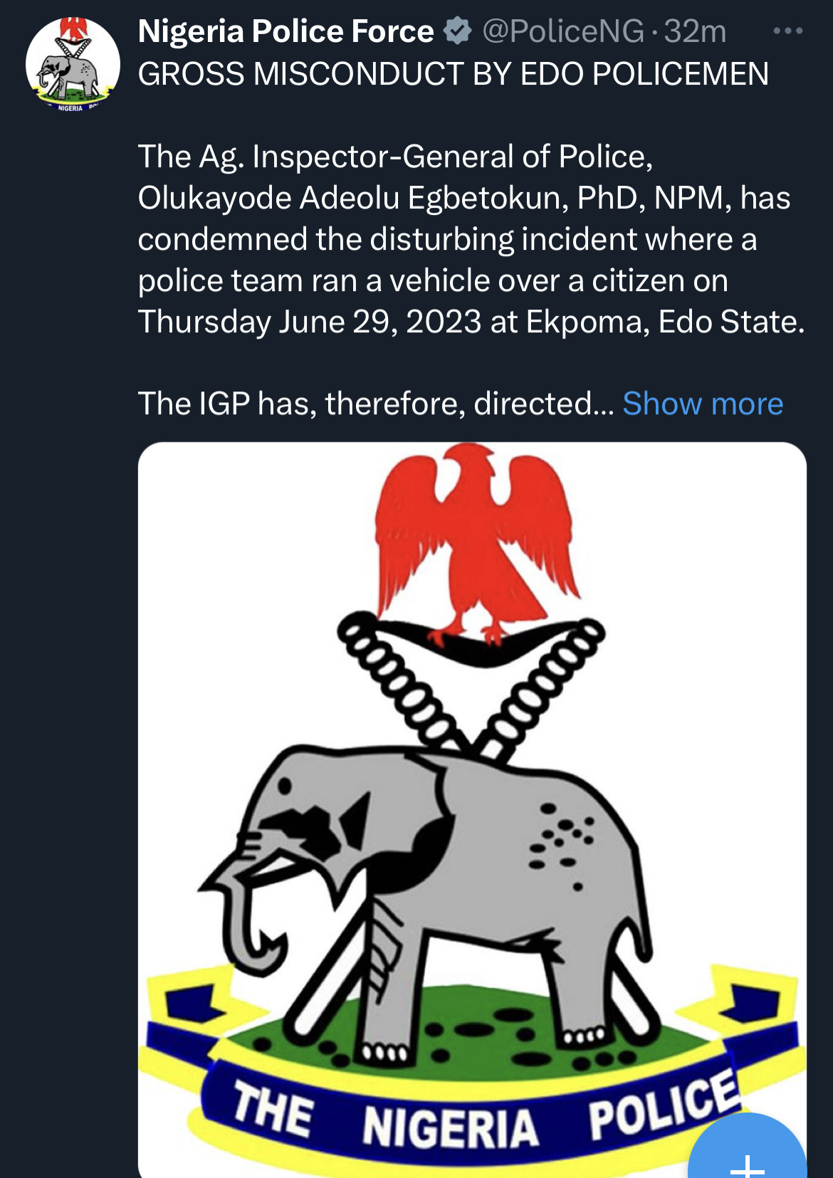Open the @PoliceNG handle link
The width and height of the screenshot is (833, 1178).
562,31
